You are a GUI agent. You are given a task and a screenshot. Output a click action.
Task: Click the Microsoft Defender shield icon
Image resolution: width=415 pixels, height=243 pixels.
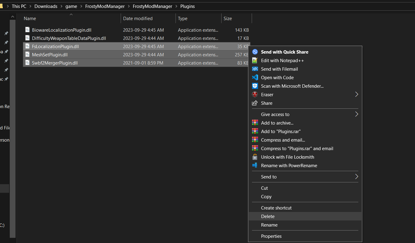point(255,86)
